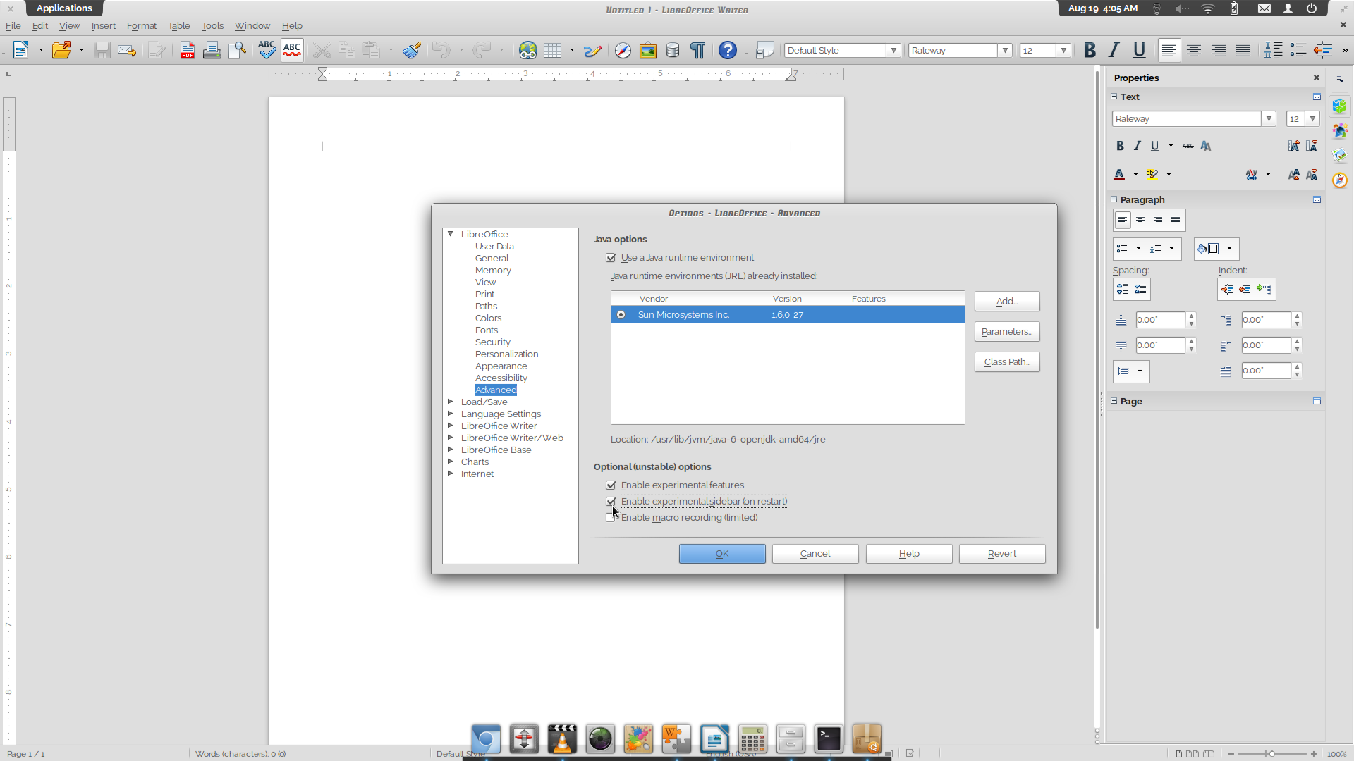The image size is (1354, 761).
Task: Apply Bold from main toolbar
Action: click(1090, 50)
